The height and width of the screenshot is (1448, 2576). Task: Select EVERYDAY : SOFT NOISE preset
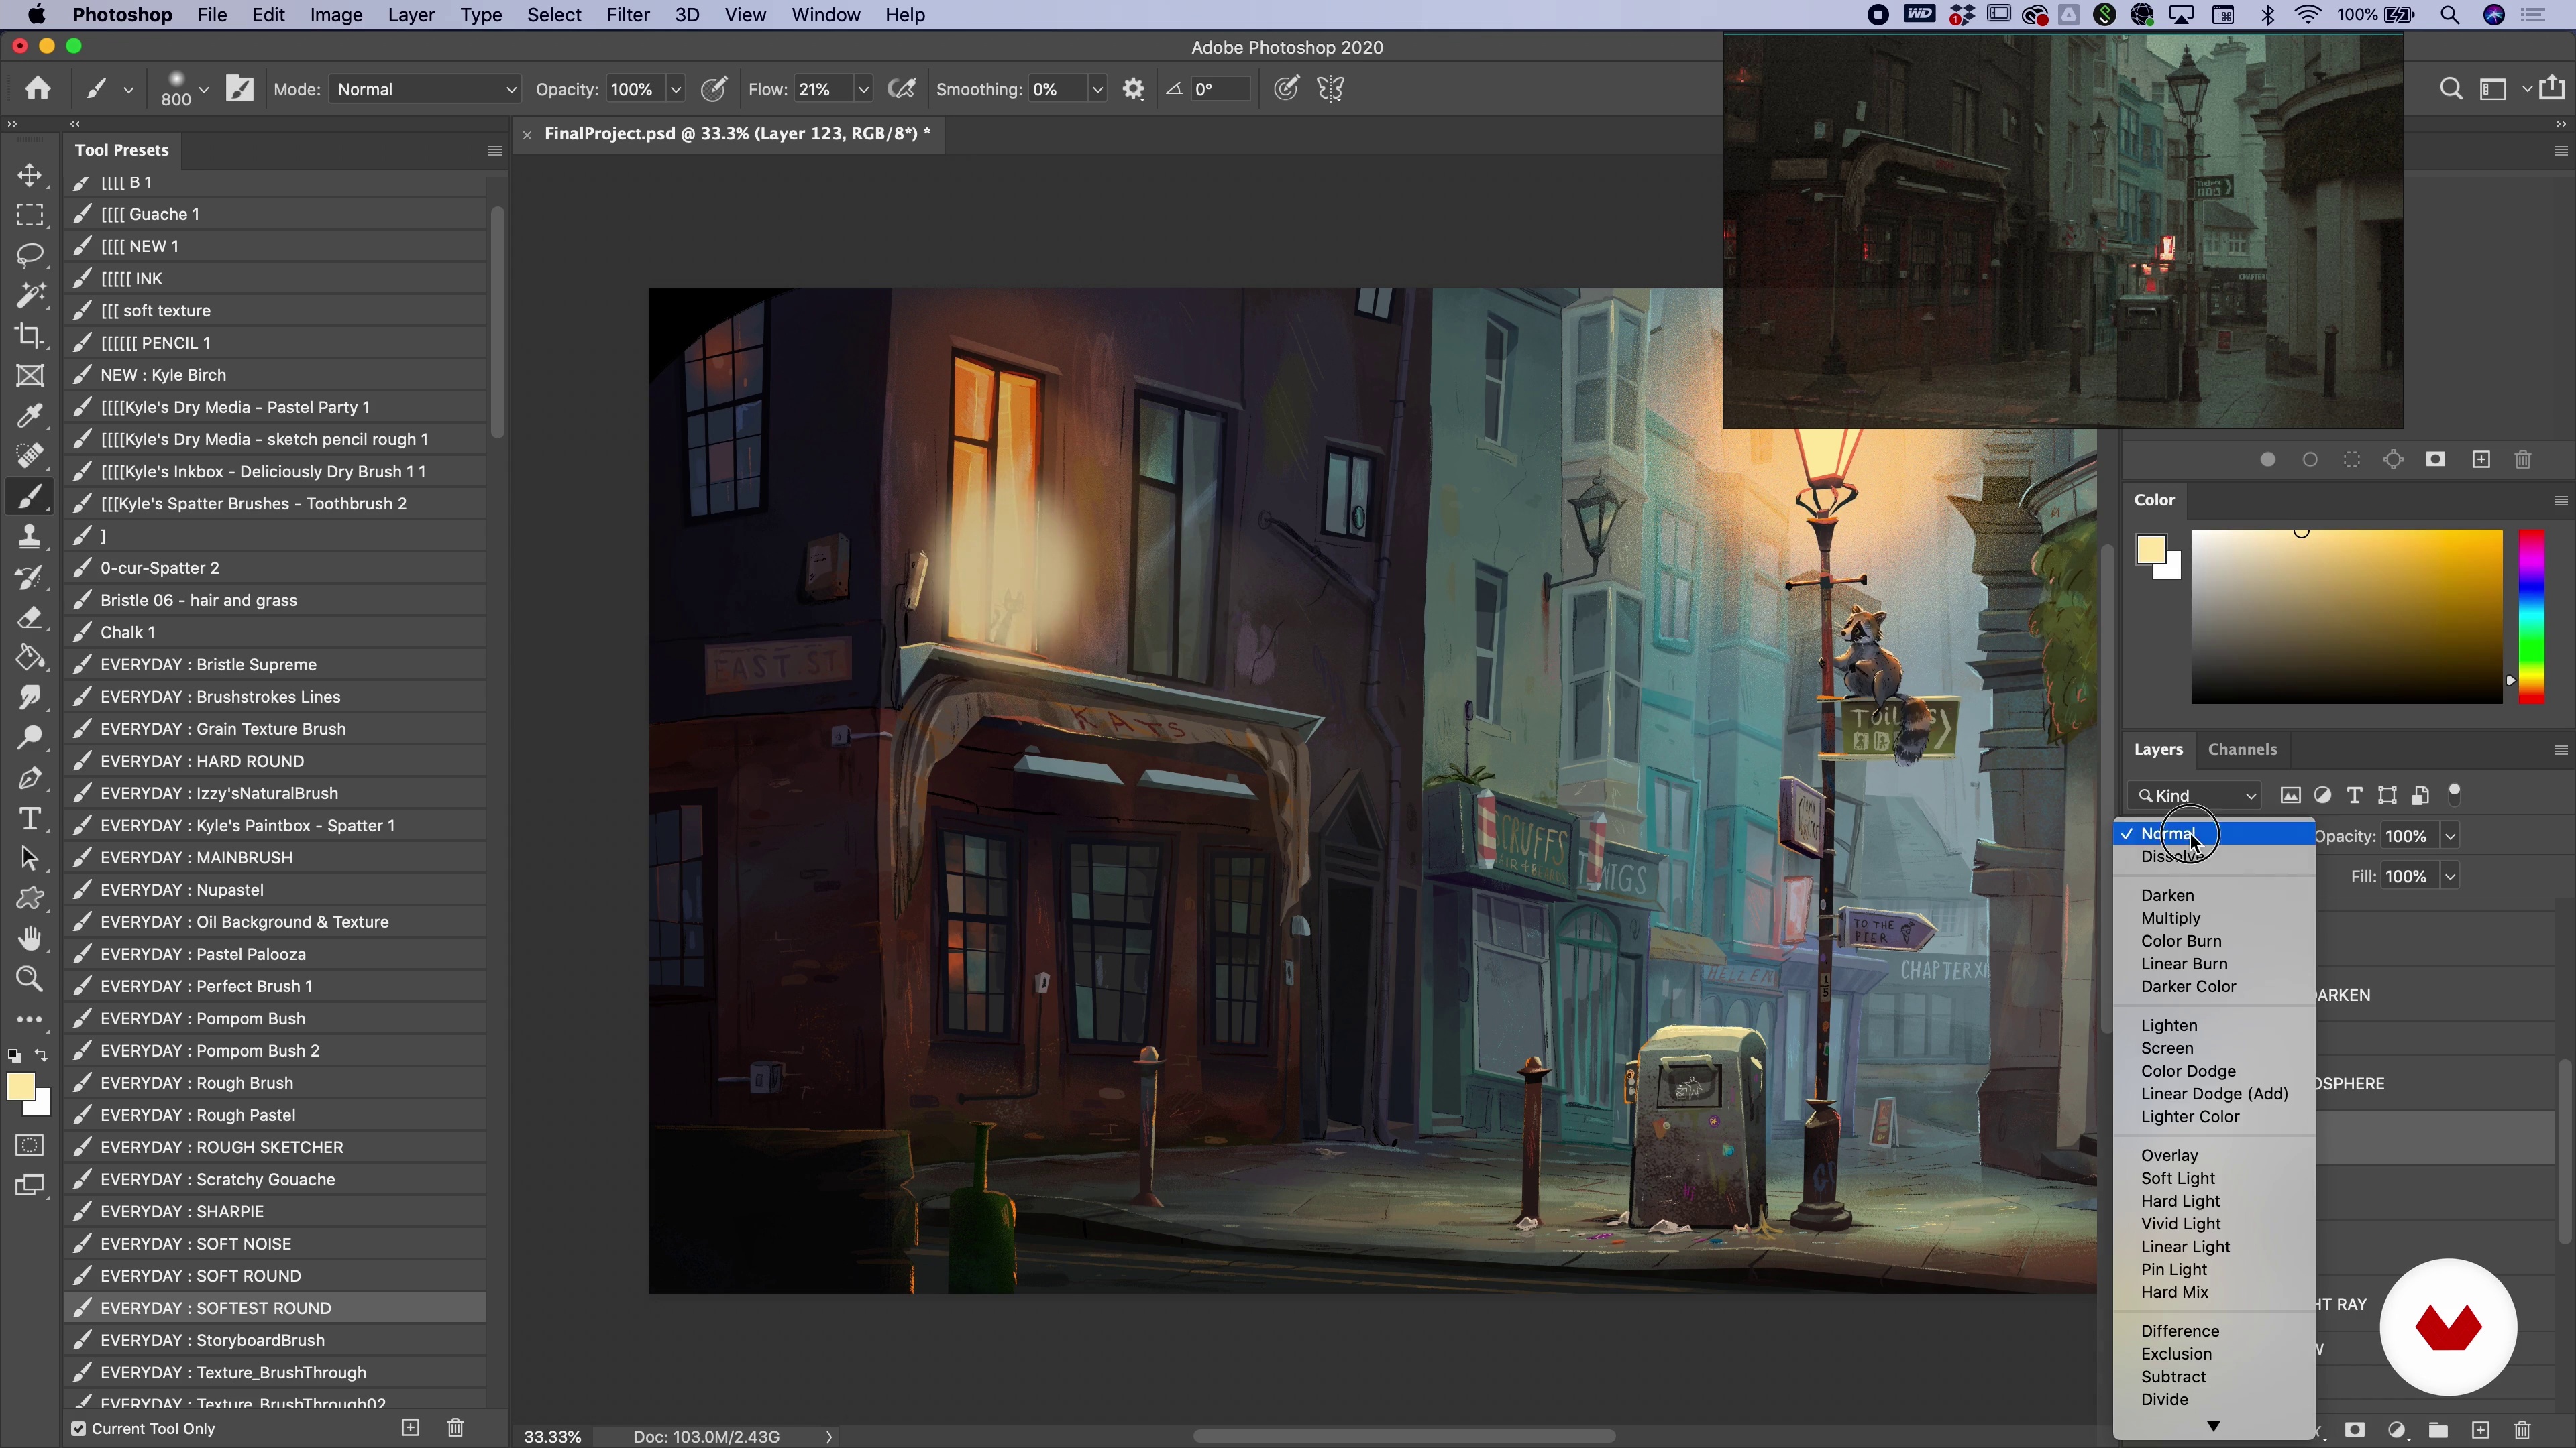click(276, 1244)
